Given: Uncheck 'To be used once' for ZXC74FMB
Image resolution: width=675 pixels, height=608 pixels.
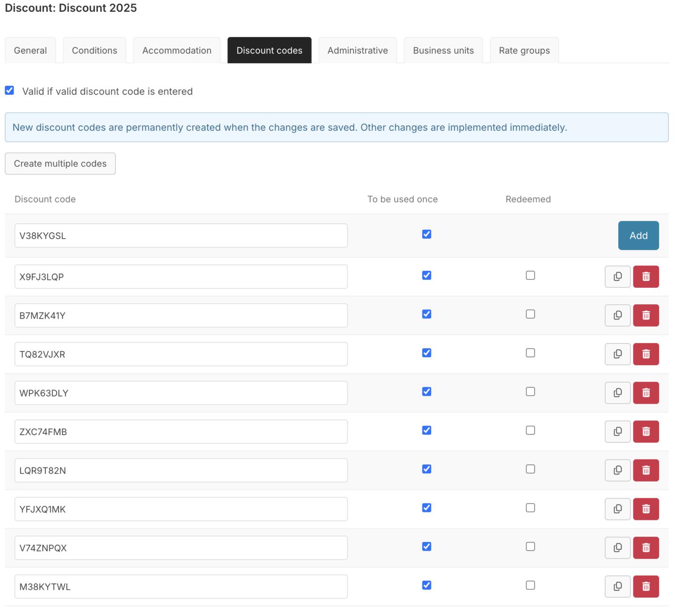Looking at the screenshot, I should [427, 430].
